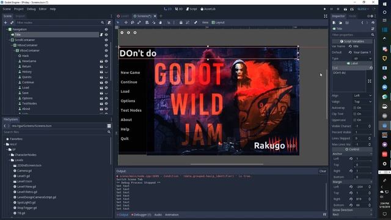
Task: Click the Pan mode hand tool
Action: pyautogui.click(x=160, y=23)
